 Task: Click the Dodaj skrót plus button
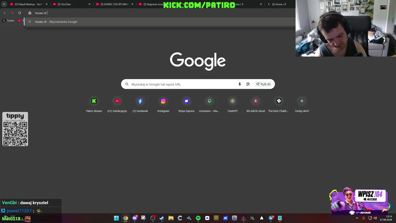(x=302, y=101)
